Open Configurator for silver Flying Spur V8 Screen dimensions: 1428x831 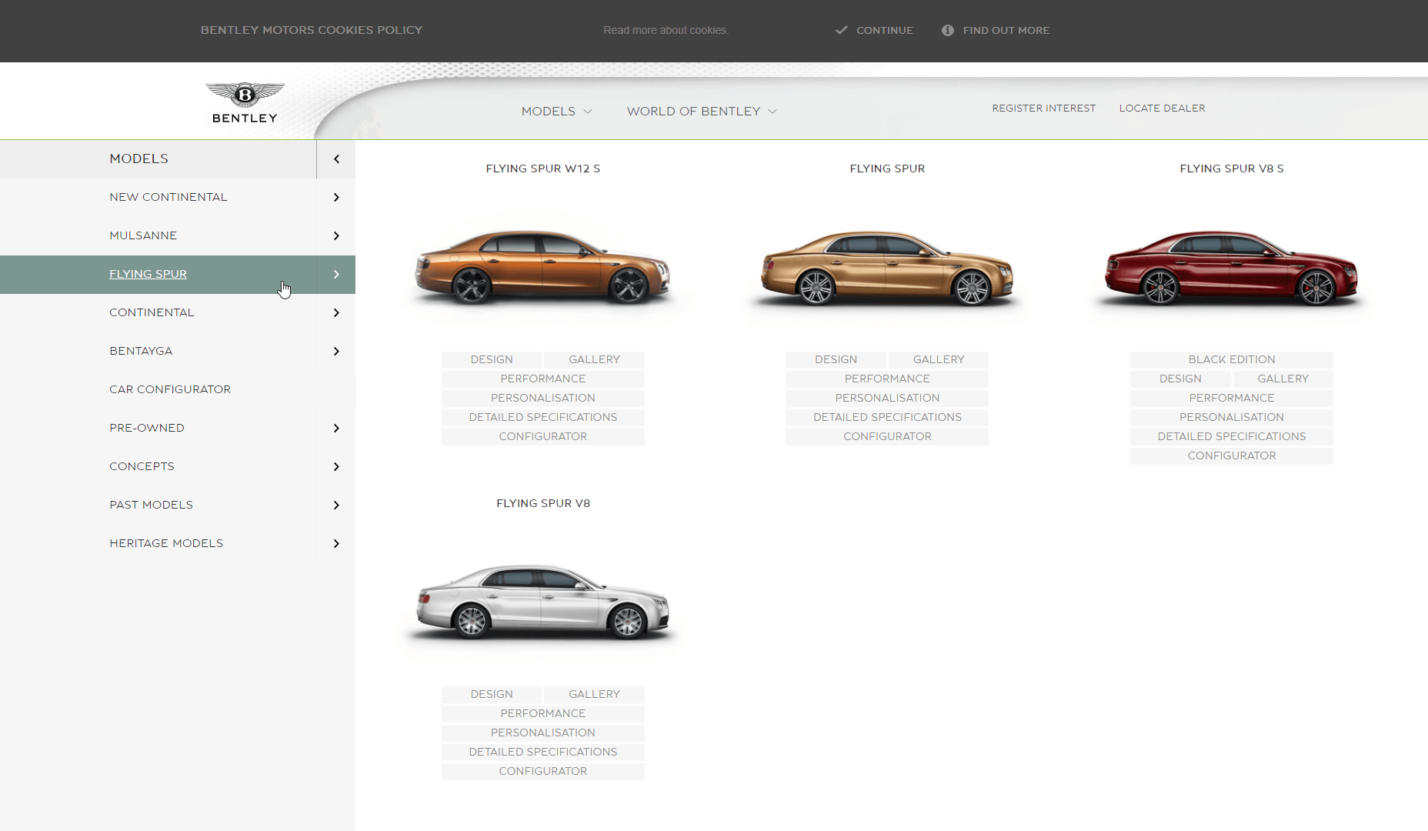[543, 771]
